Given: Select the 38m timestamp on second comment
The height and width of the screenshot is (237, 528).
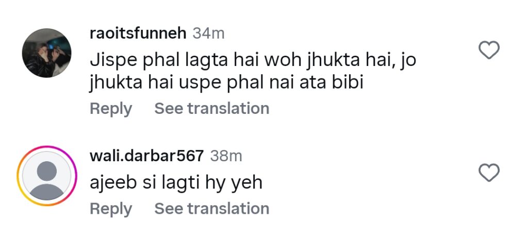Looking at the screenshot, I should (226, 156).
